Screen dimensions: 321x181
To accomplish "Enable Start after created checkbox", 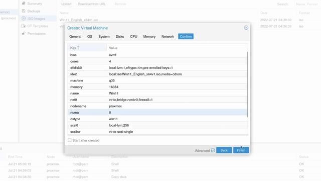I will tap(70, 140).
